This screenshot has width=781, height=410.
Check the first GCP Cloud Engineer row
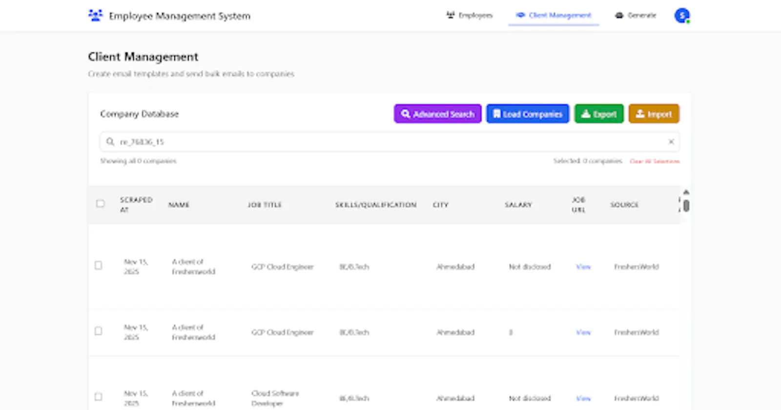99,266
